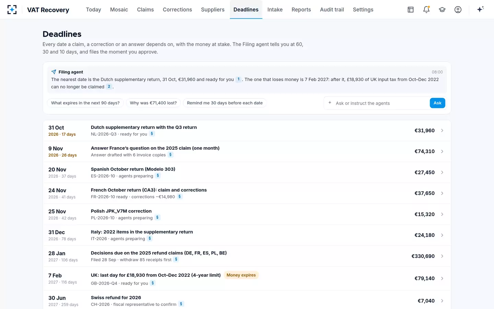
Task: Click the § badge next to NL-2026-Q3
Action: (x=152, y=134)
